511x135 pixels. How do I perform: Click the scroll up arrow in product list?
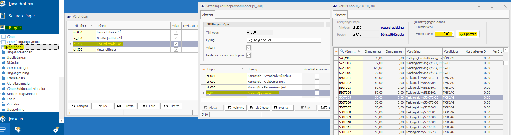pos(506,50)
